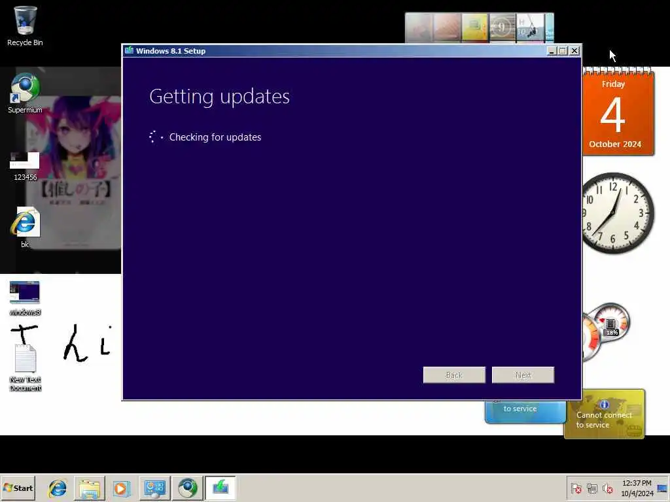Open the muted volume tray icon

pos(607,488)
